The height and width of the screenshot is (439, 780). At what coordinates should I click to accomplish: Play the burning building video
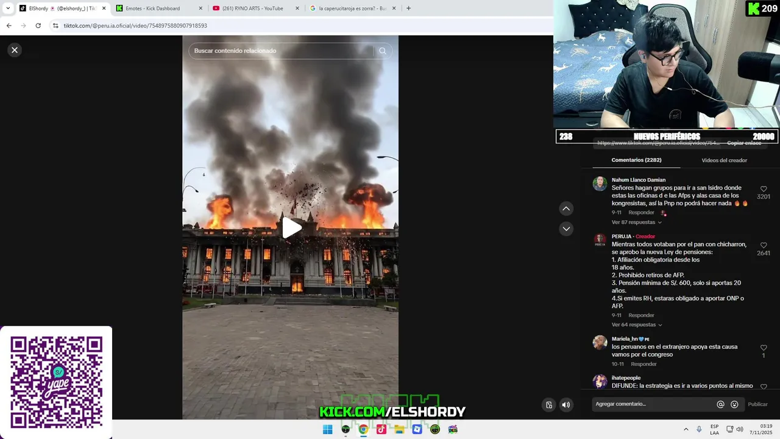click(x=291, y=228)
